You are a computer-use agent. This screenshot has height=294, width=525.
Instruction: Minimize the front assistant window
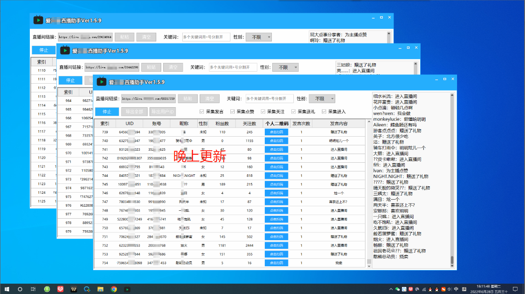(436, 79)
